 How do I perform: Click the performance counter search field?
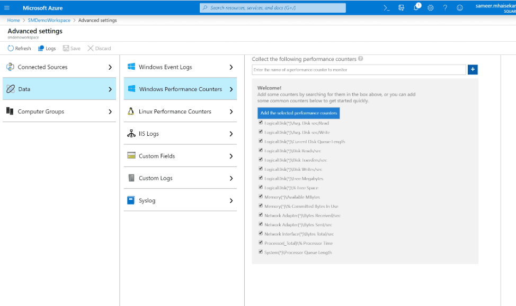click(x=355, y=69)
